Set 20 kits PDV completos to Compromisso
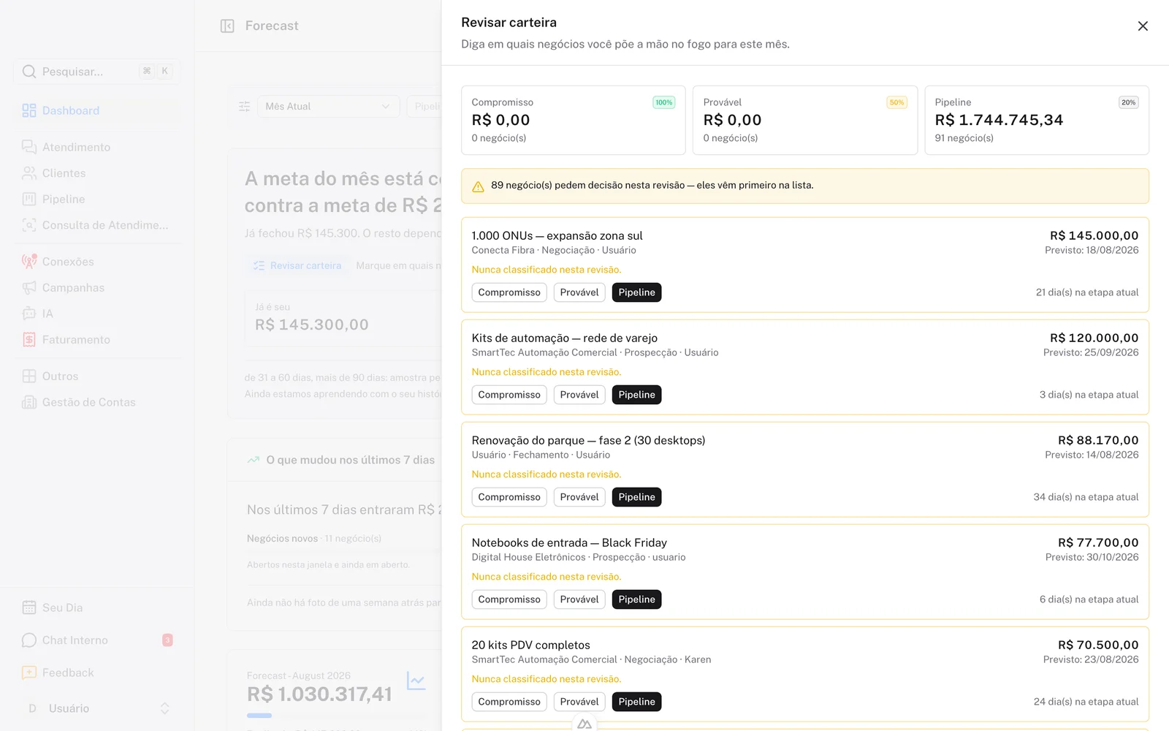This screenshot has height=731, width=1169. pyautogui.click(x=509, y=702)
